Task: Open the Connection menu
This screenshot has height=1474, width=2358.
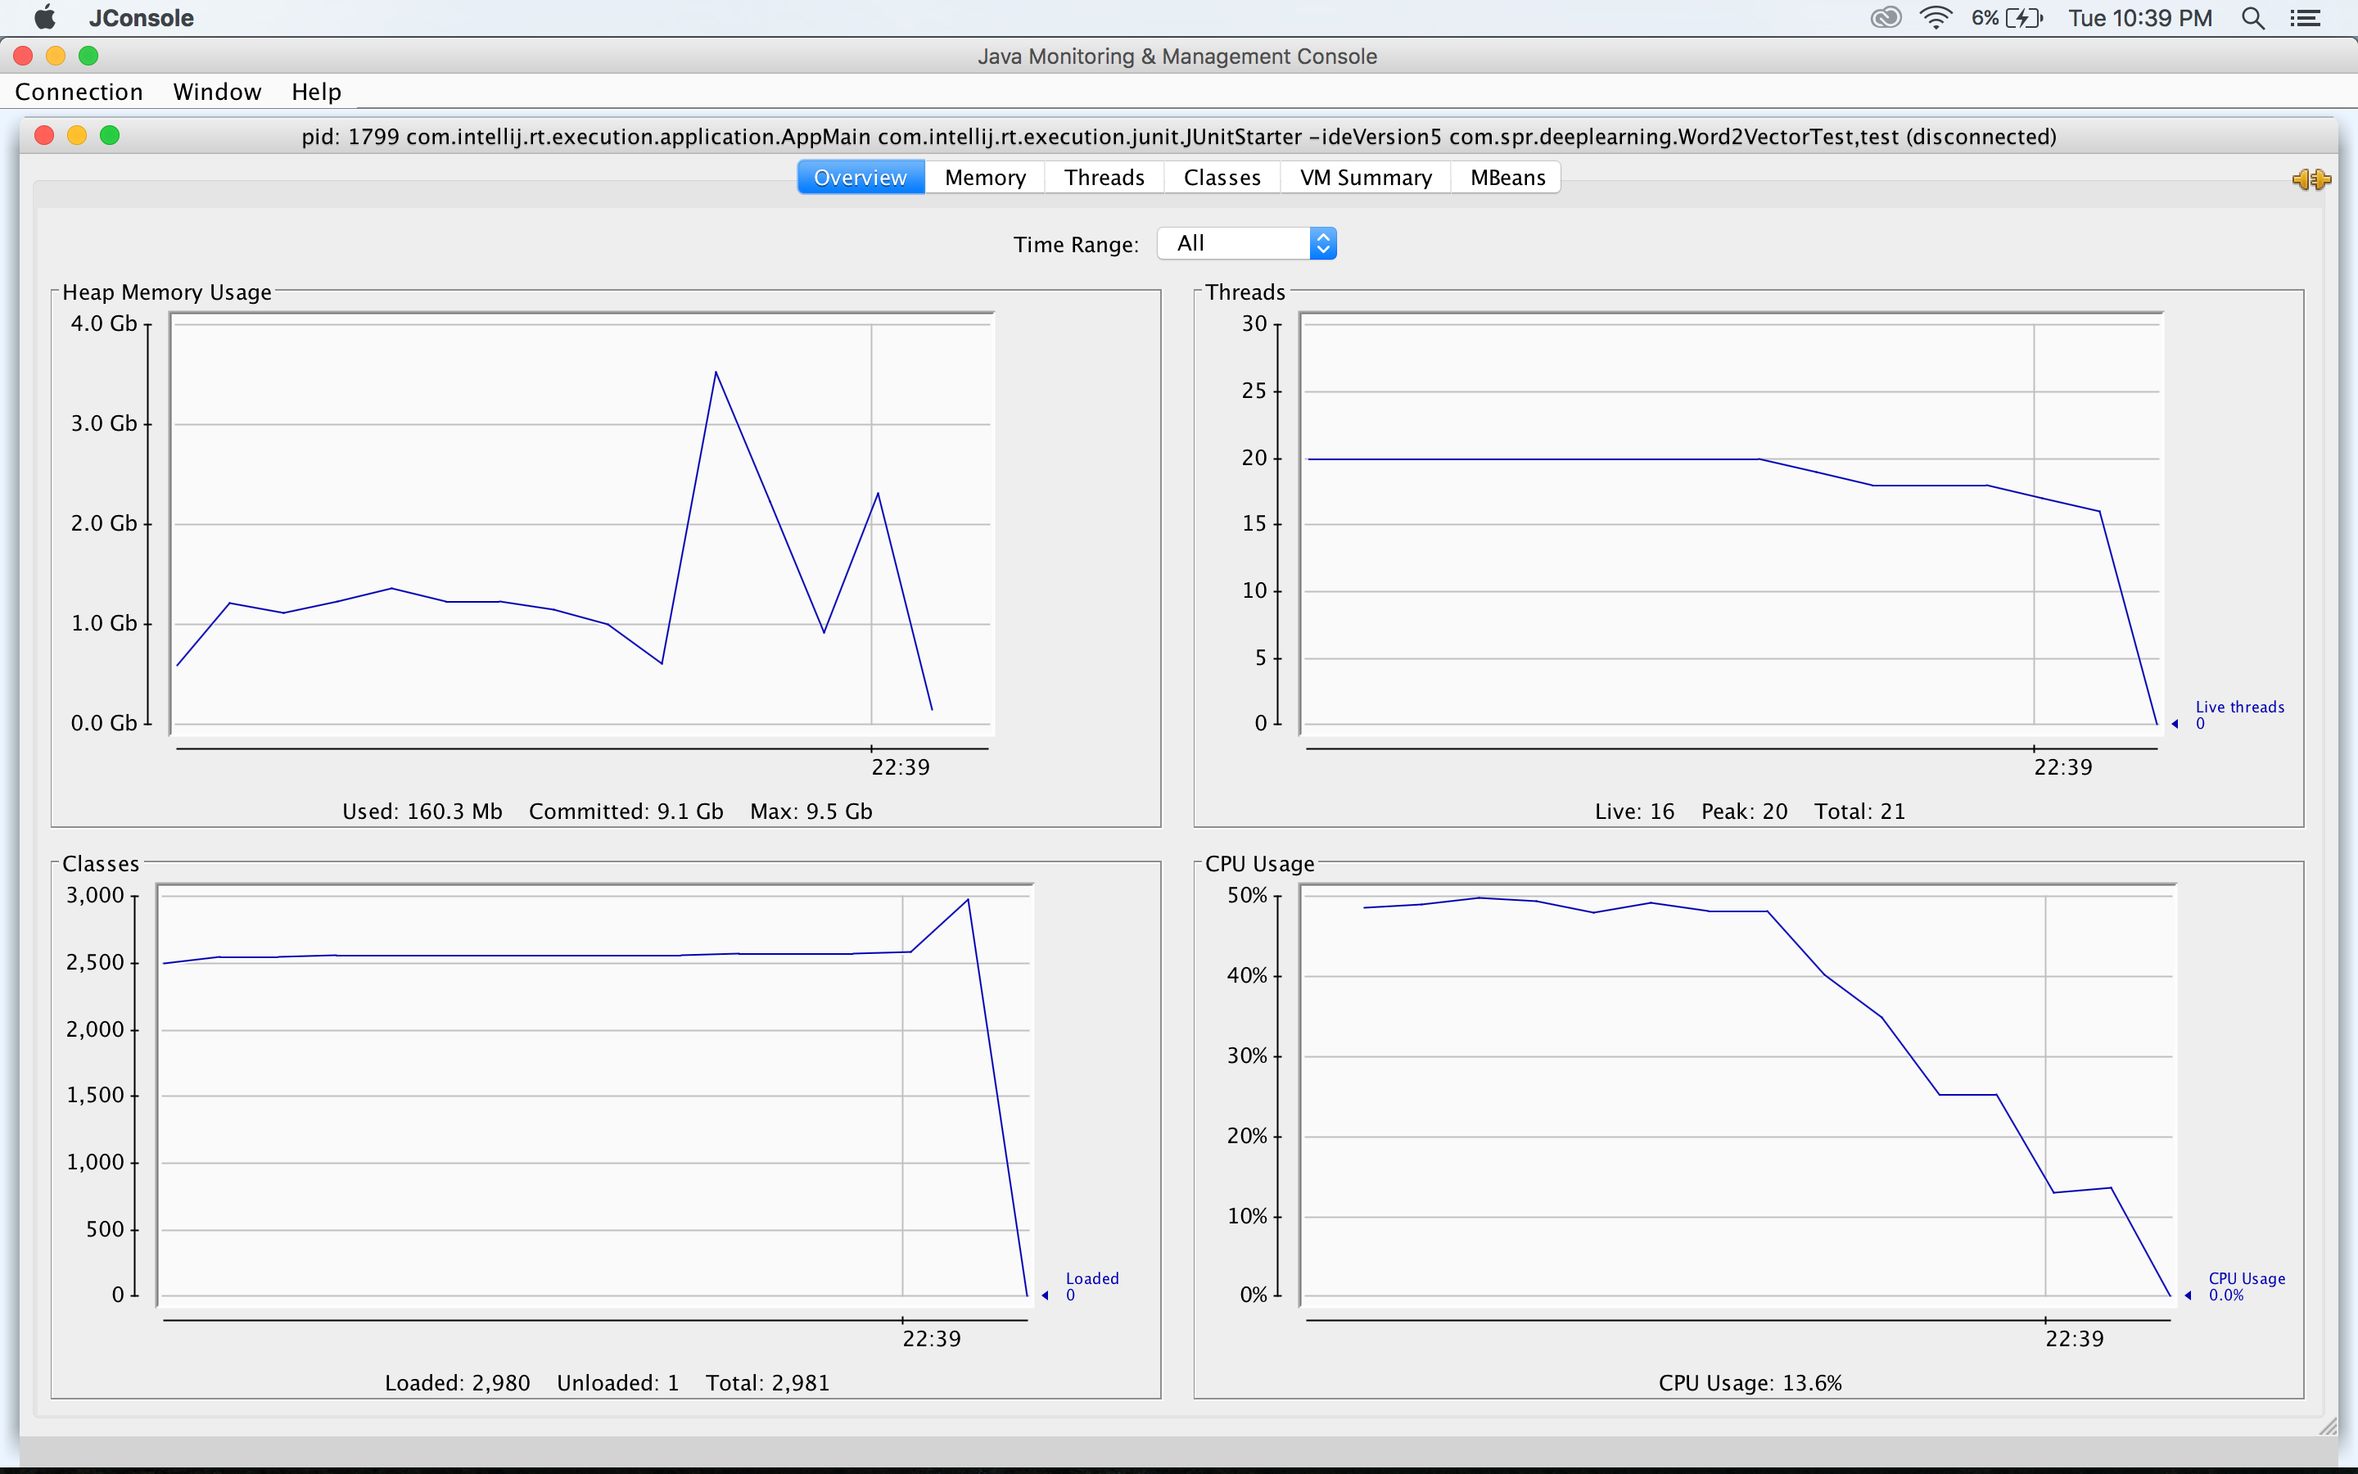Action: (x=79, y=92)
